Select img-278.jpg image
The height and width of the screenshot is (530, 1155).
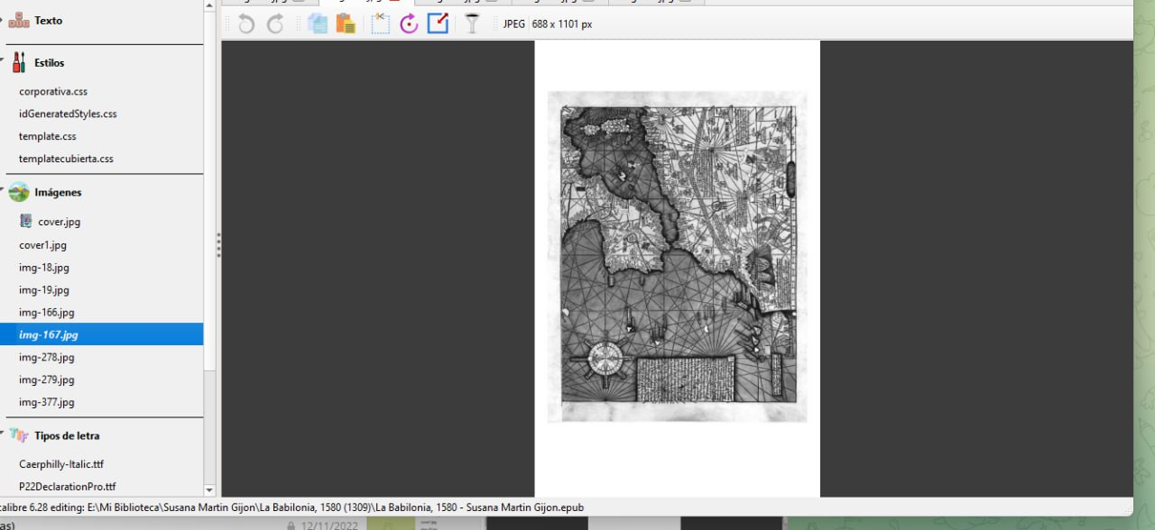[47, 358]
